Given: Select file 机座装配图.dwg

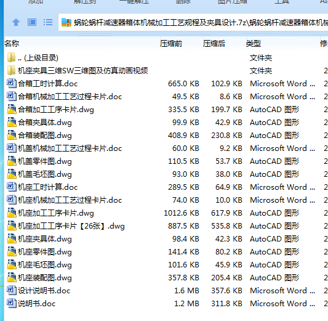Looking at the screenshot, I should pyautogui.click(x=45, y=278).
